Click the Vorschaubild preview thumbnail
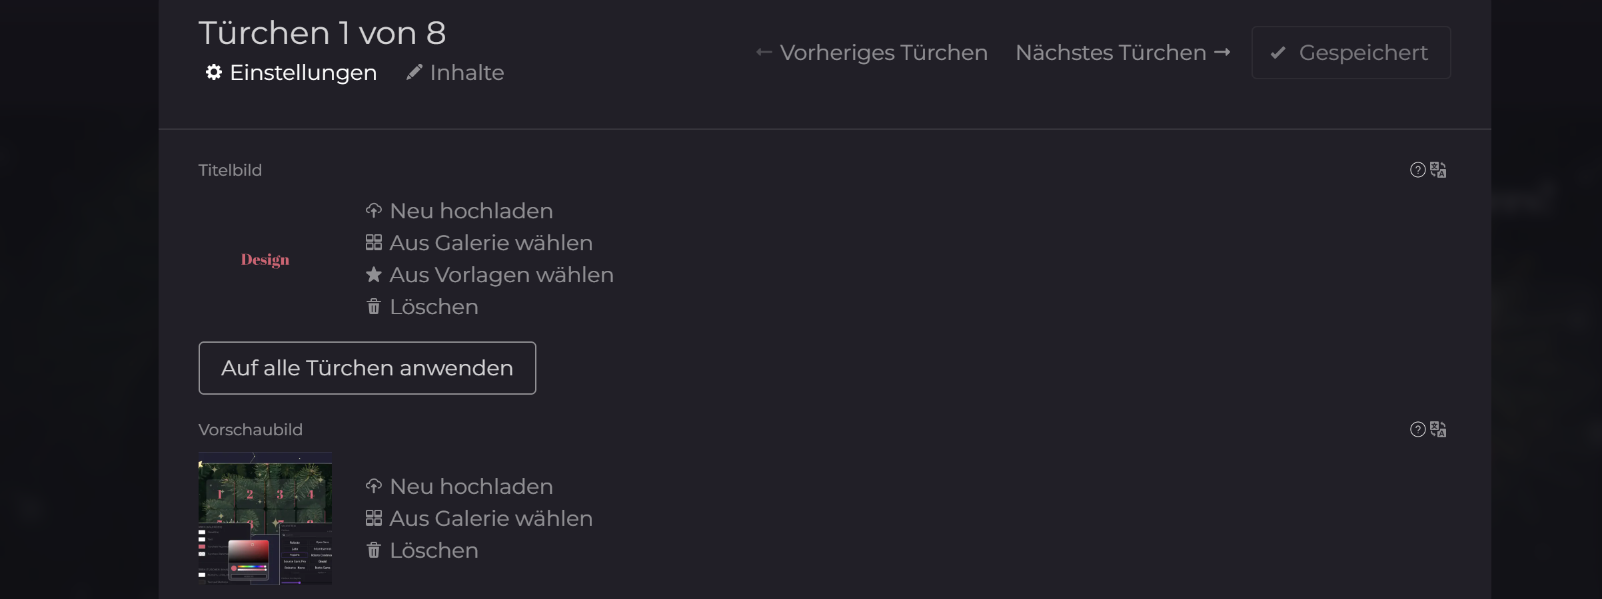The image size is (1602, 599). [x=265, y=518]
